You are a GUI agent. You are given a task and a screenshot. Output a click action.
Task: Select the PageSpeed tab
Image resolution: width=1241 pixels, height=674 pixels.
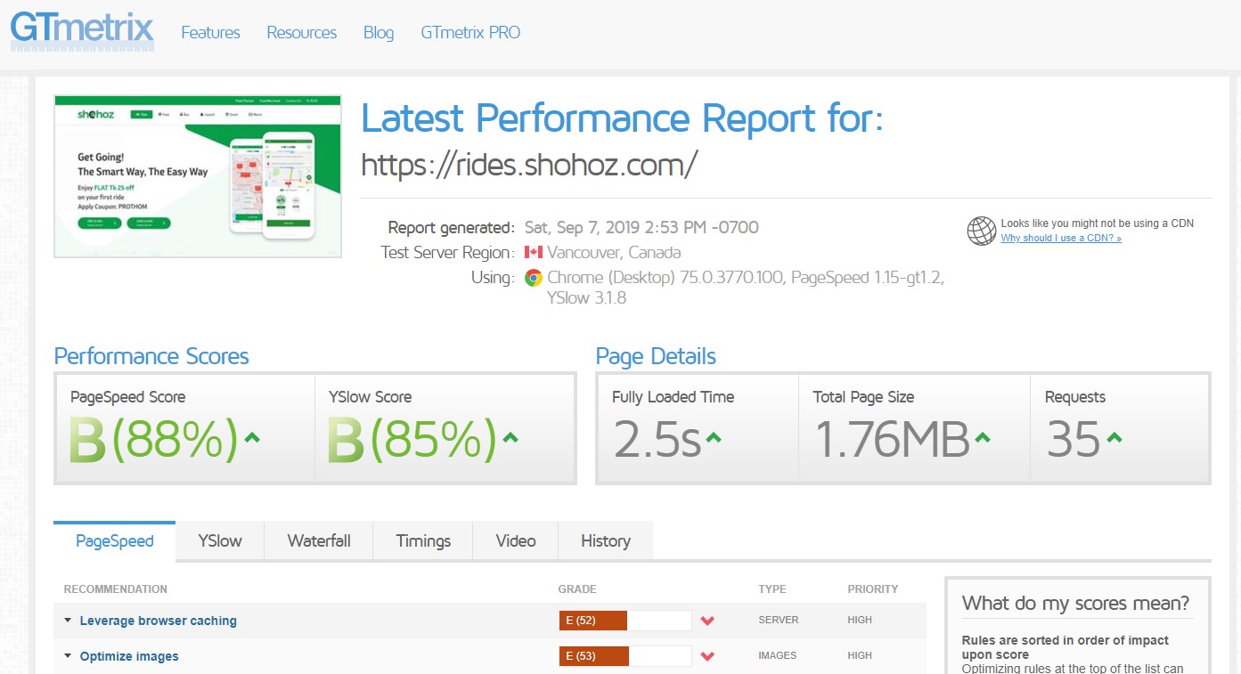pos(115,540)
